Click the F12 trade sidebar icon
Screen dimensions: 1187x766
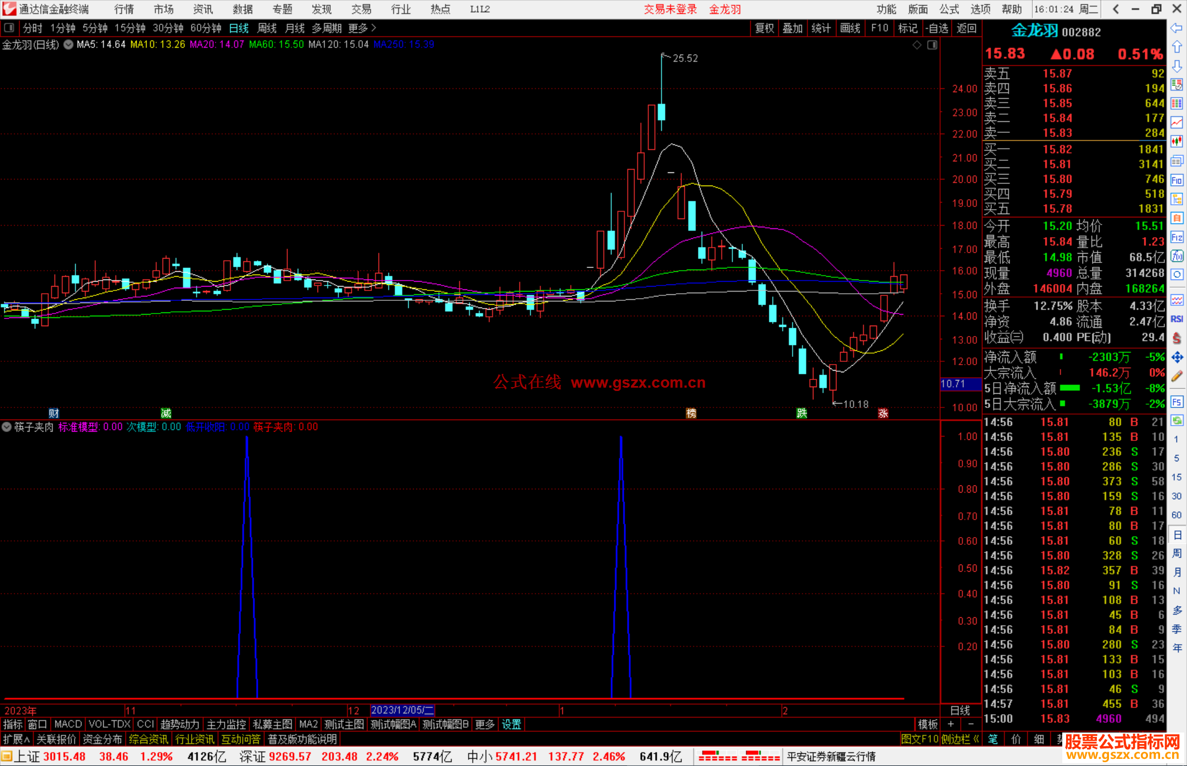[1177, 238]
